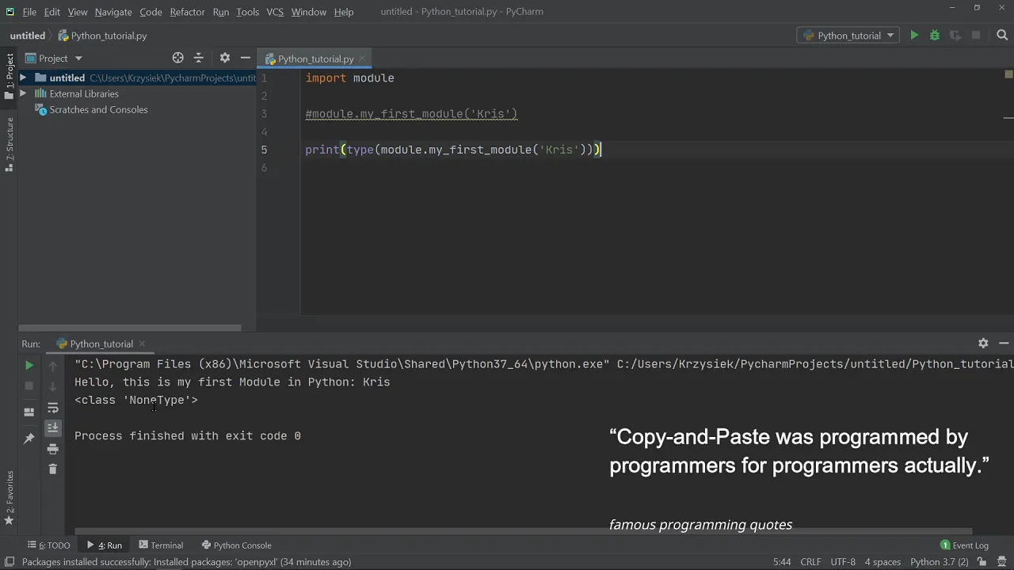Open the 6: TODO tool window

coord(49,545)
